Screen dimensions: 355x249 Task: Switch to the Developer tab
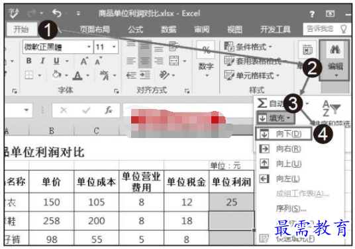[275, 29]
